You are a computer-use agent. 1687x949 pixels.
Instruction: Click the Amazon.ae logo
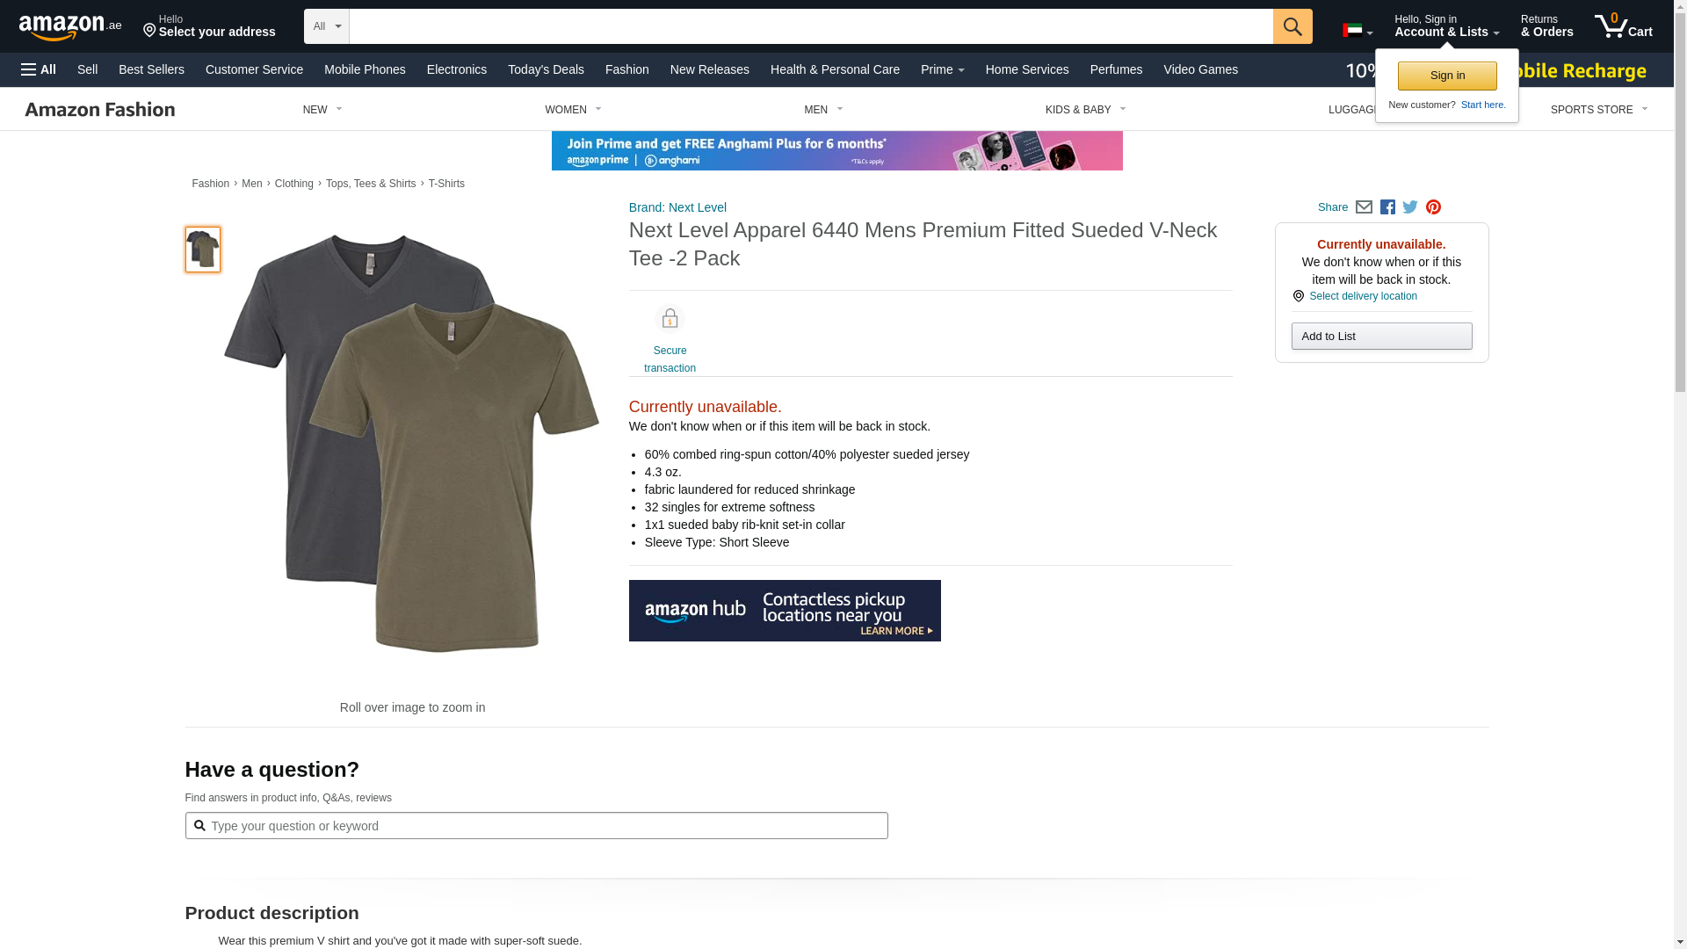coord(70,27)
